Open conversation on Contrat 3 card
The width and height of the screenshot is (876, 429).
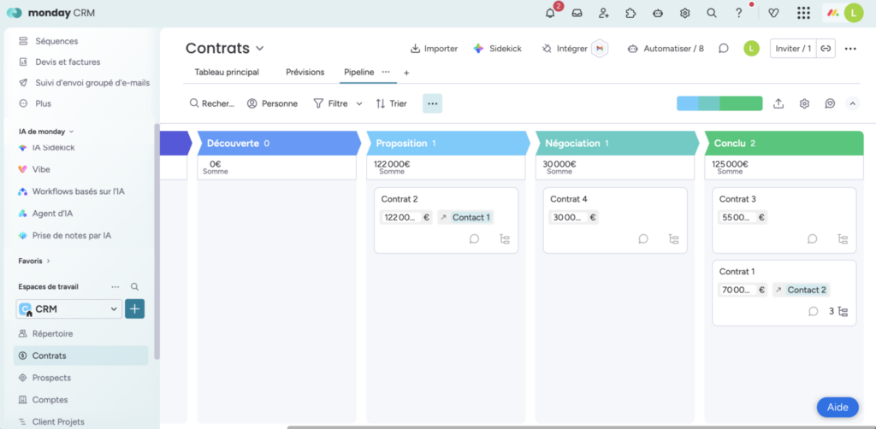(813, 238)
